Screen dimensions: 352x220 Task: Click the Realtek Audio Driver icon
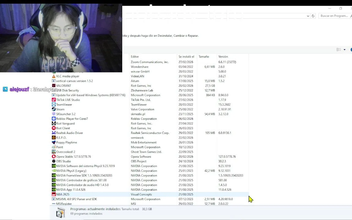[x=54, y=133]
